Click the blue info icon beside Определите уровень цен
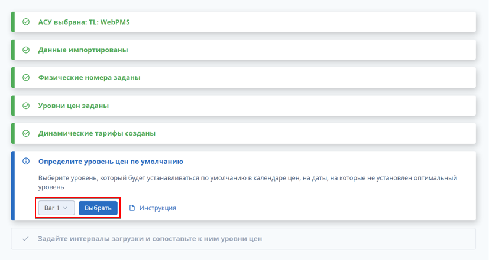 [x=26, y=161]
